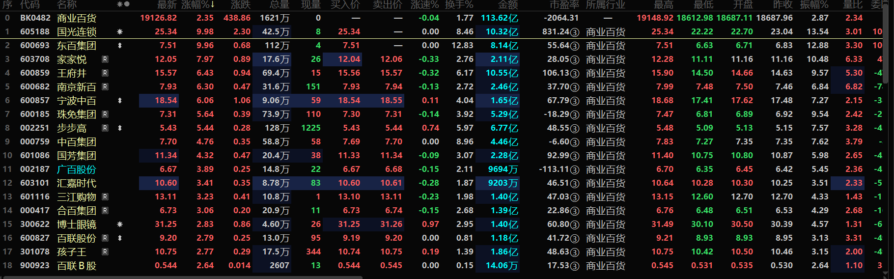Click the volume ratio 6.82 on 南京新百 row
The image size is (894, 279).
pyautogui.click(x=854, y=86)
